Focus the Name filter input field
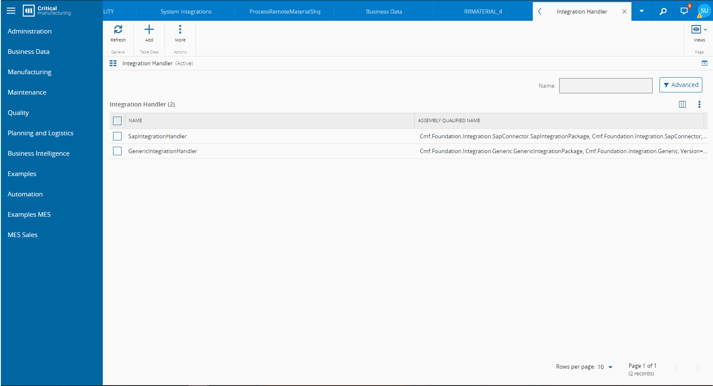 pos(605,86)
